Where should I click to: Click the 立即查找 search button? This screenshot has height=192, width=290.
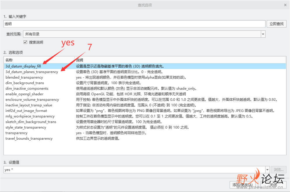coord(277,24)
